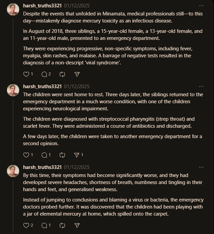Viewport: 214px width, 234px height.
Task: Repost the first post about mercury toxicity
Action: pyautogui.click(x=62, y=74)
